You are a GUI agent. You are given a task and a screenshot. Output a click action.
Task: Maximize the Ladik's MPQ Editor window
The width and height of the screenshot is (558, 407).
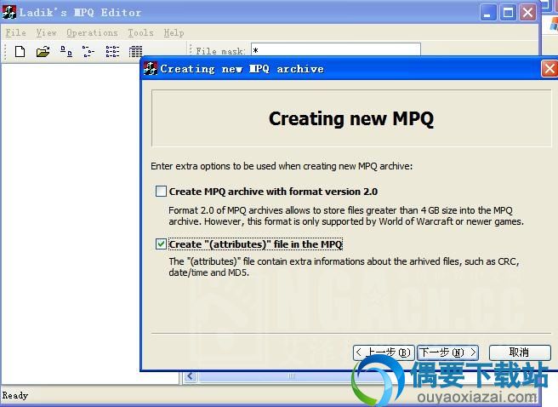click(508, 13)
